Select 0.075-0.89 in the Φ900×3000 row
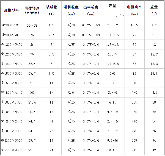The width and height of the screenshot is (165, 156). pos(91,35)
